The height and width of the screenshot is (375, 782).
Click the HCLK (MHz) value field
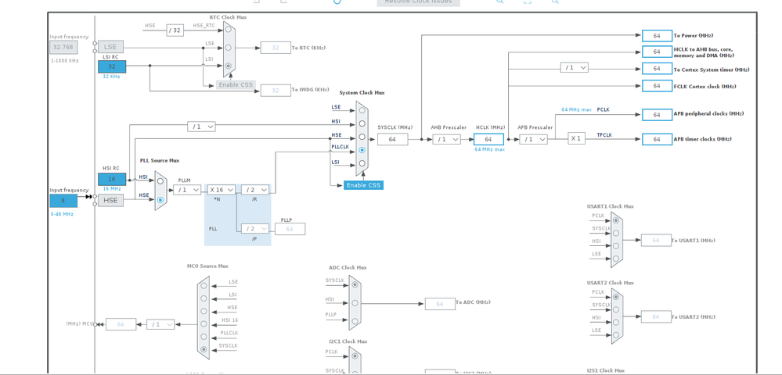tap(488, 139)
